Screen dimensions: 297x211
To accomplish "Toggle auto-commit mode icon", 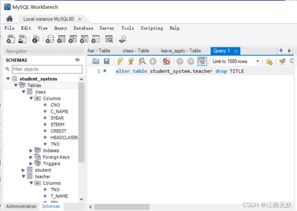I will pyautogui.click(x=202, y=61).
